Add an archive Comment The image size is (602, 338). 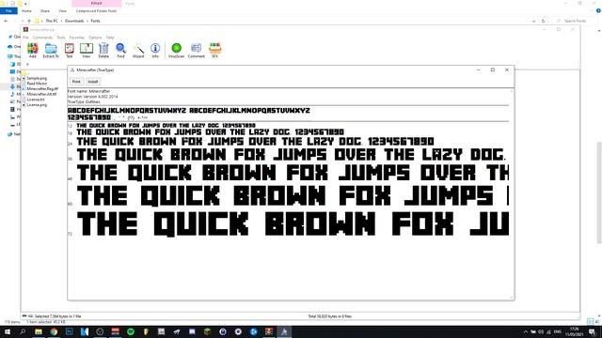pos(197,50)
